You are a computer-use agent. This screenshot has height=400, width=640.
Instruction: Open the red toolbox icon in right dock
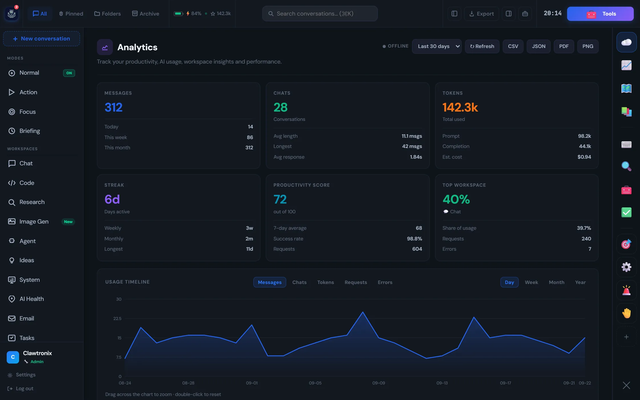tap(626, 190)
